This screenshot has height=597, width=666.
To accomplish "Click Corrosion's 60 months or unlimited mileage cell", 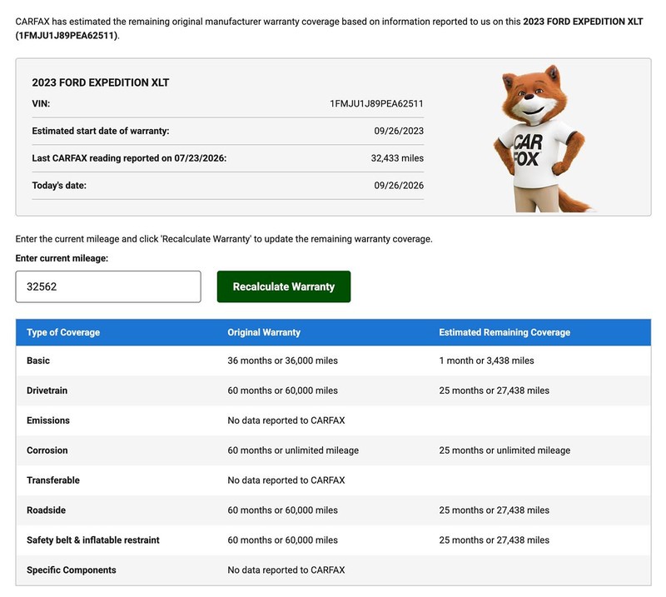I will coord(293,450).
